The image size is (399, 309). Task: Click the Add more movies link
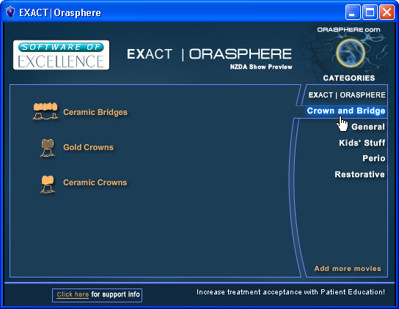[348, 269]
